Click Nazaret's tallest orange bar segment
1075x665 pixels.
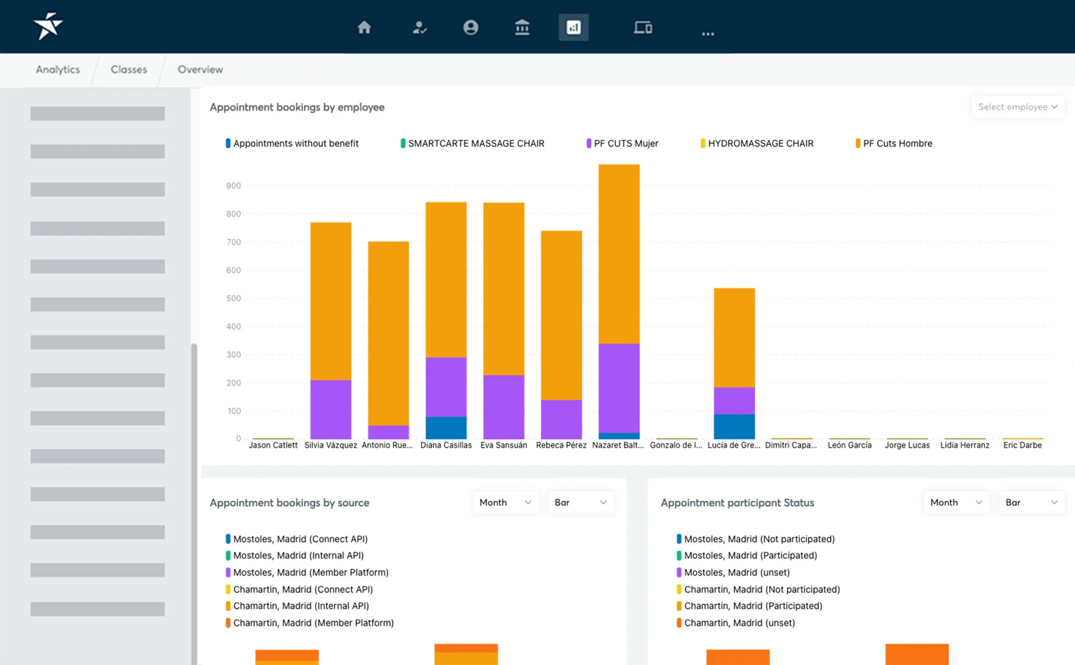tap(619, 254)
